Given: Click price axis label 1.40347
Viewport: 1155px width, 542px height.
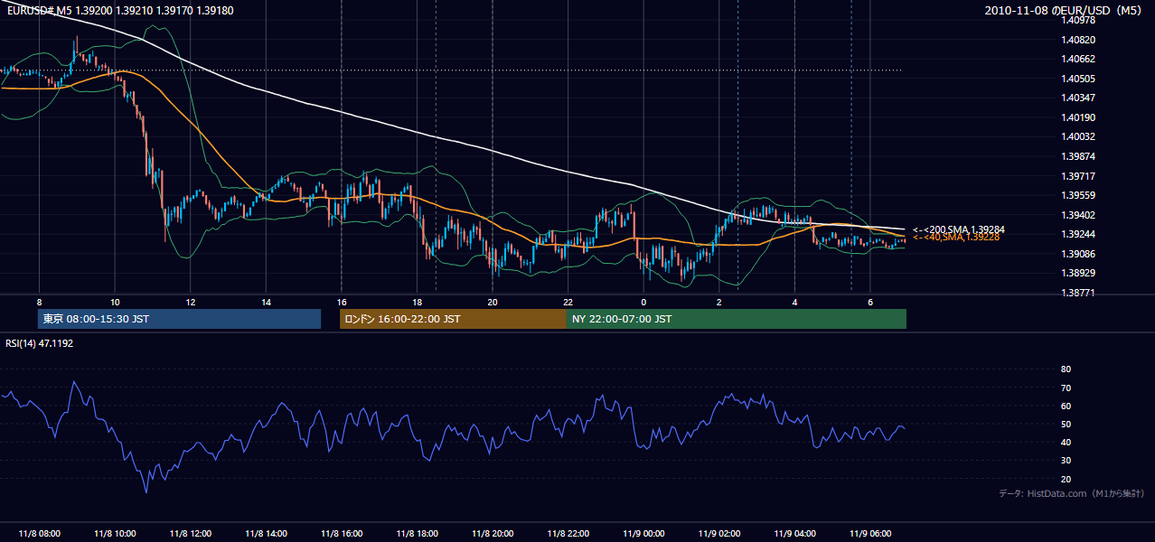Looking at the screenshot, I should coord(1079,98).
